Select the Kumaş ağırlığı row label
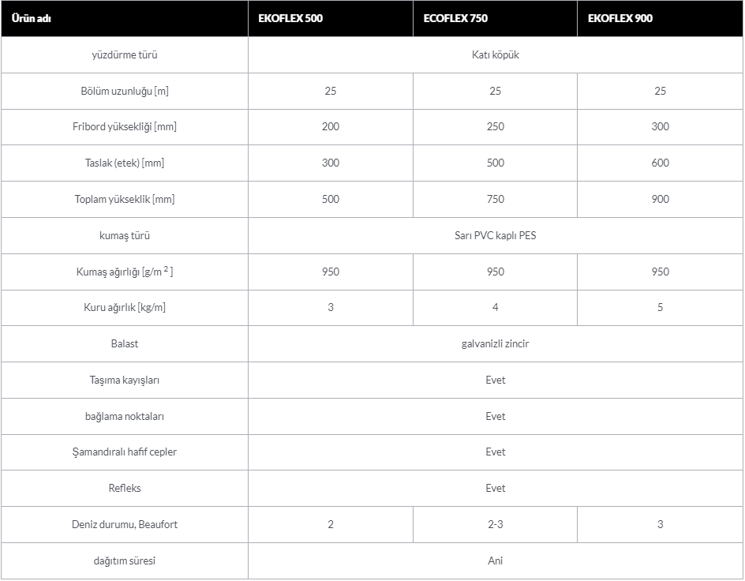The image size is (745, 581). click(x=125, y=272)
